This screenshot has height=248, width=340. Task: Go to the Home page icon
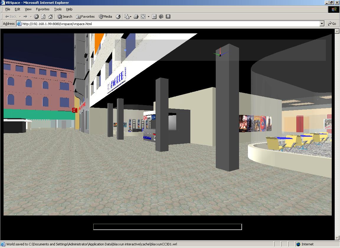[50, 17]
